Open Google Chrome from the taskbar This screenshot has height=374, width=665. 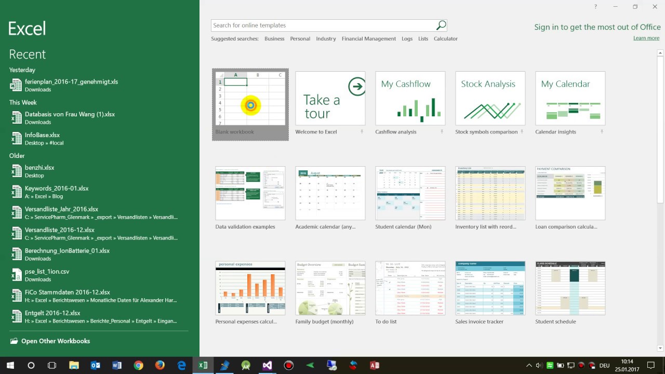pos(138,365)
